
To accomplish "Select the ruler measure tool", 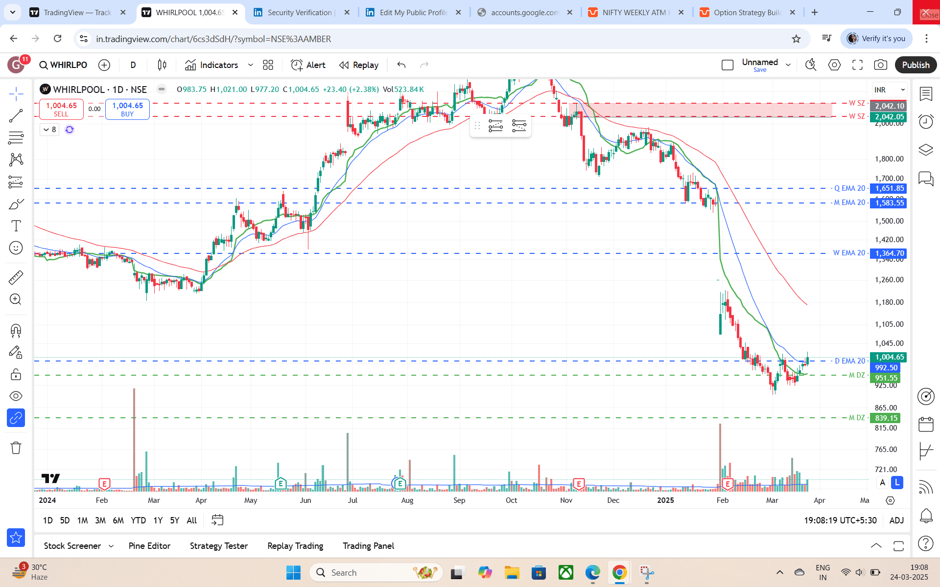I will [16, 277].
